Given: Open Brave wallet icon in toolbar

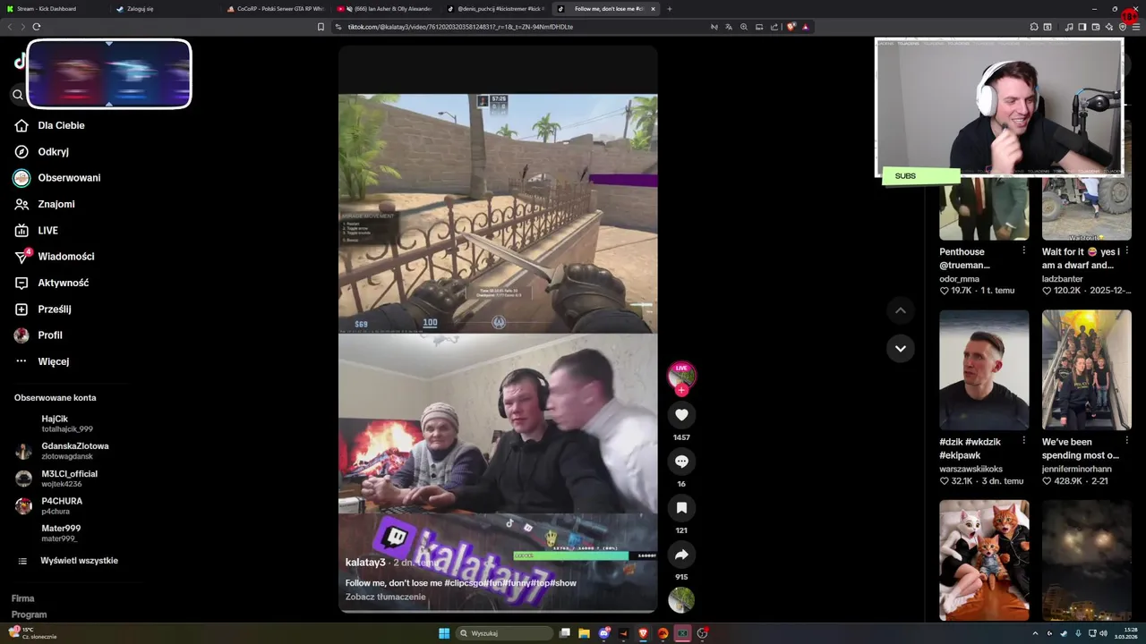Looking at the screenshot, I should (1097, 27).
